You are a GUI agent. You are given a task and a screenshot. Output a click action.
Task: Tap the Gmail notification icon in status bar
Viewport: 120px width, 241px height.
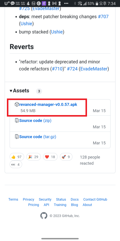pyautogui.click(x=54, y=3)
